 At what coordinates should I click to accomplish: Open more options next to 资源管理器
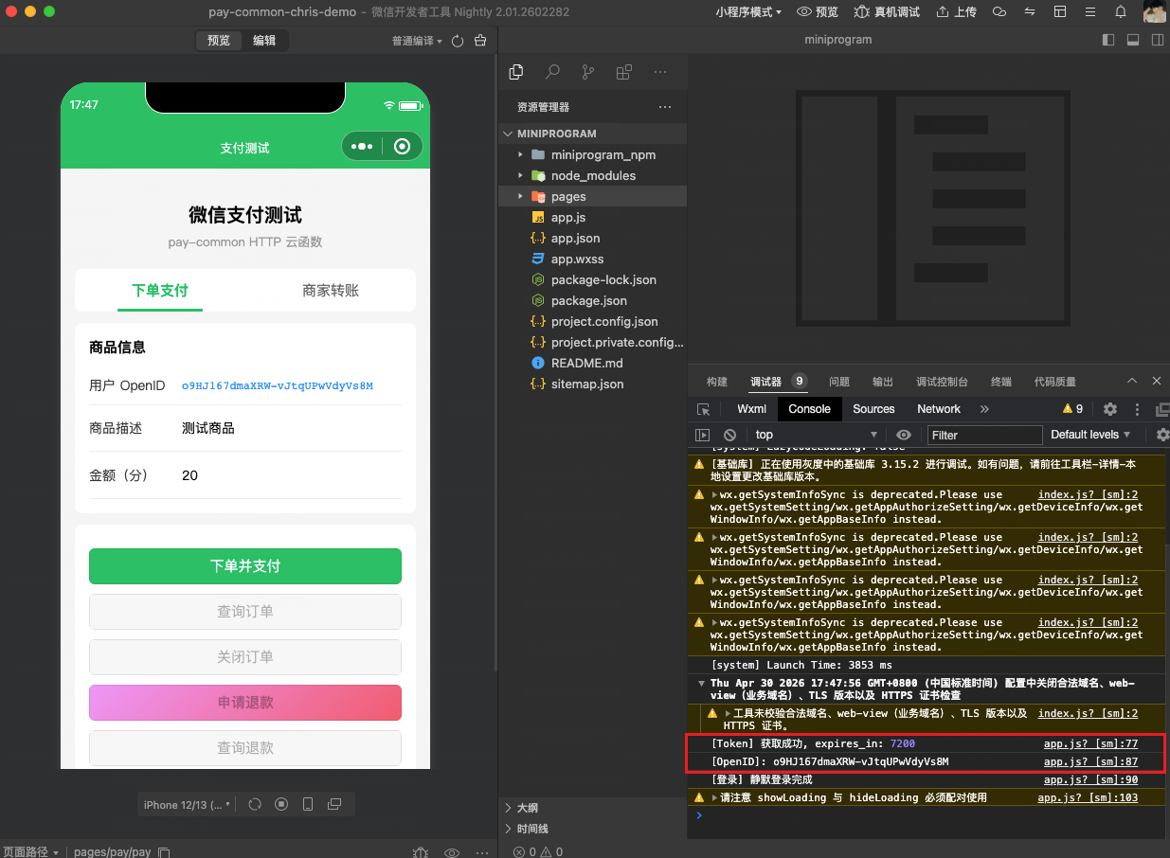pyautogui.click(x=665, y=107)
